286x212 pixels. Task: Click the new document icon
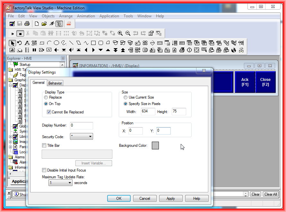tap(37, 23)
